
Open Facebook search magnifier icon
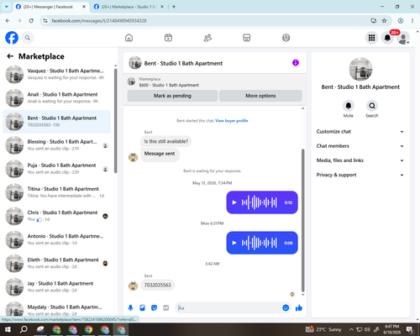pos(28,38)
